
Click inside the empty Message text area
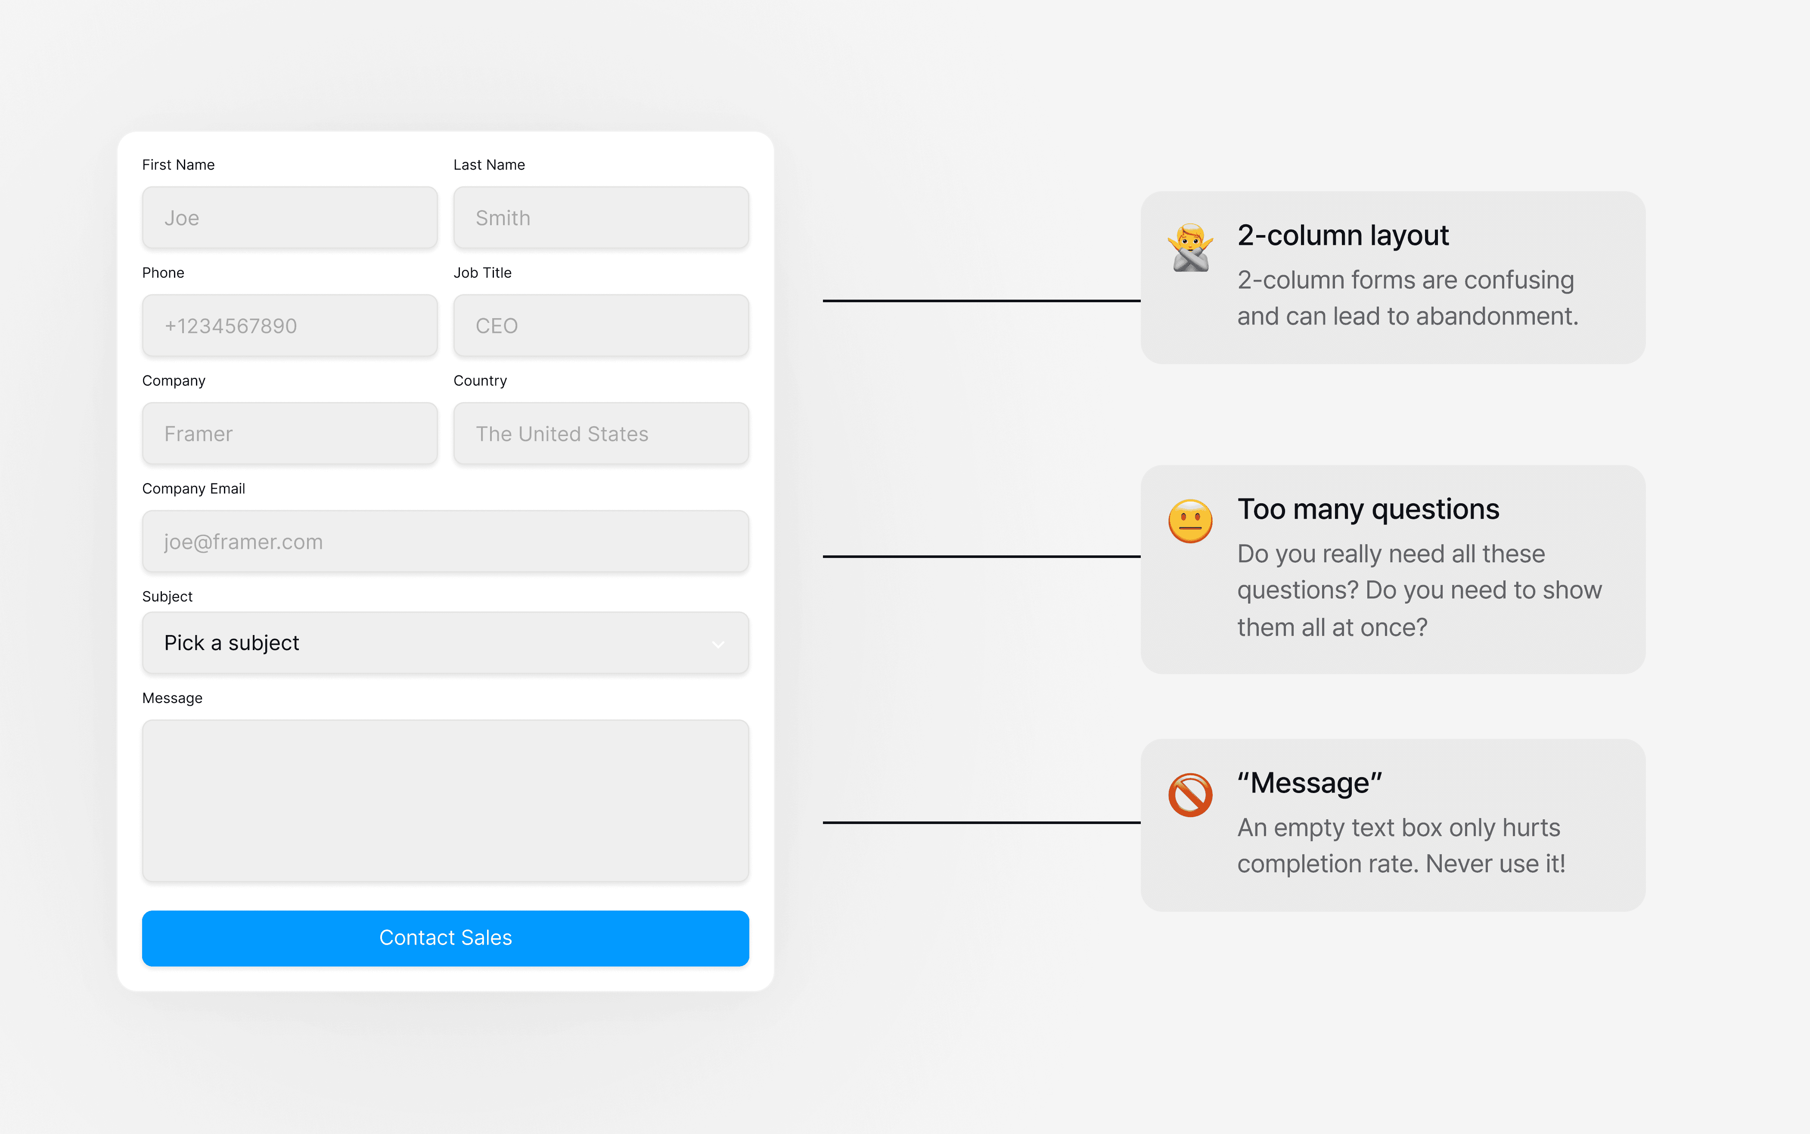(x=445, y=801)
